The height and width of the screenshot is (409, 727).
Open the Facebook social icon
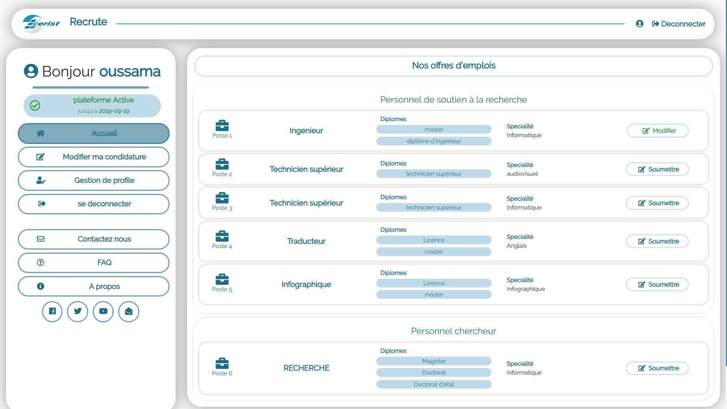(52, 311)
